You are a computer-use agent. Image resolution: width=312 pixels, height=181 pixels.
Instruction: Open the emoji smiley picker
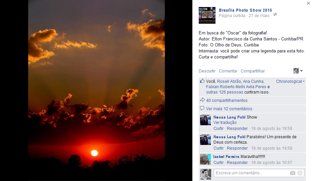(300, 173)
